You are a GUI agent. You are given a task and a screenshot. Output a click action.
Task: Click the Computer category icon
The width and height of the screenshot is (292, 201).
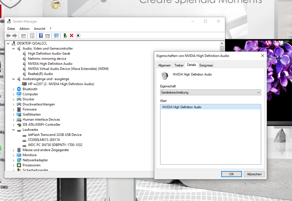(19, 94)
